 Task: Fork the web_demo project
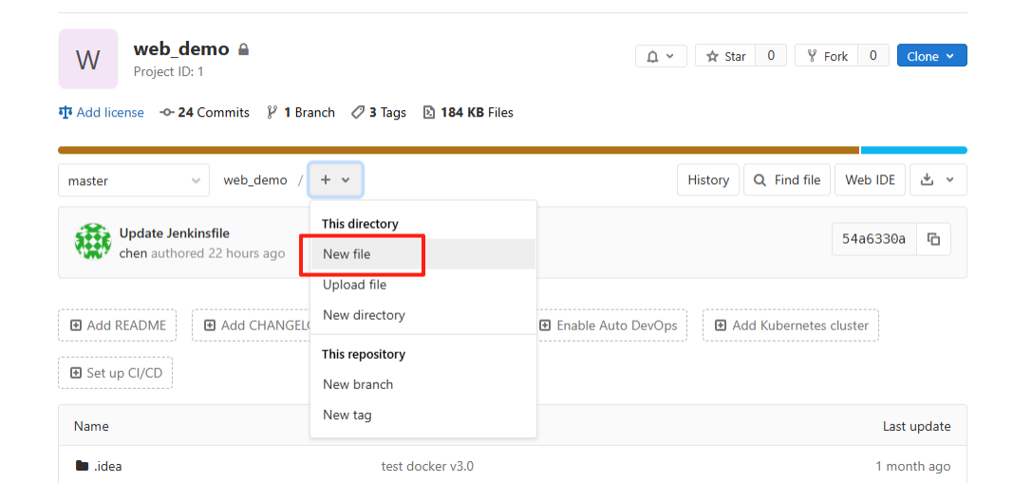click(826, 56)
